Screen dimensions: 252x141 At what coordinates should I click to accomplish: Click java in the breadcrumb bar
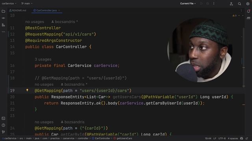click(37, 138)
